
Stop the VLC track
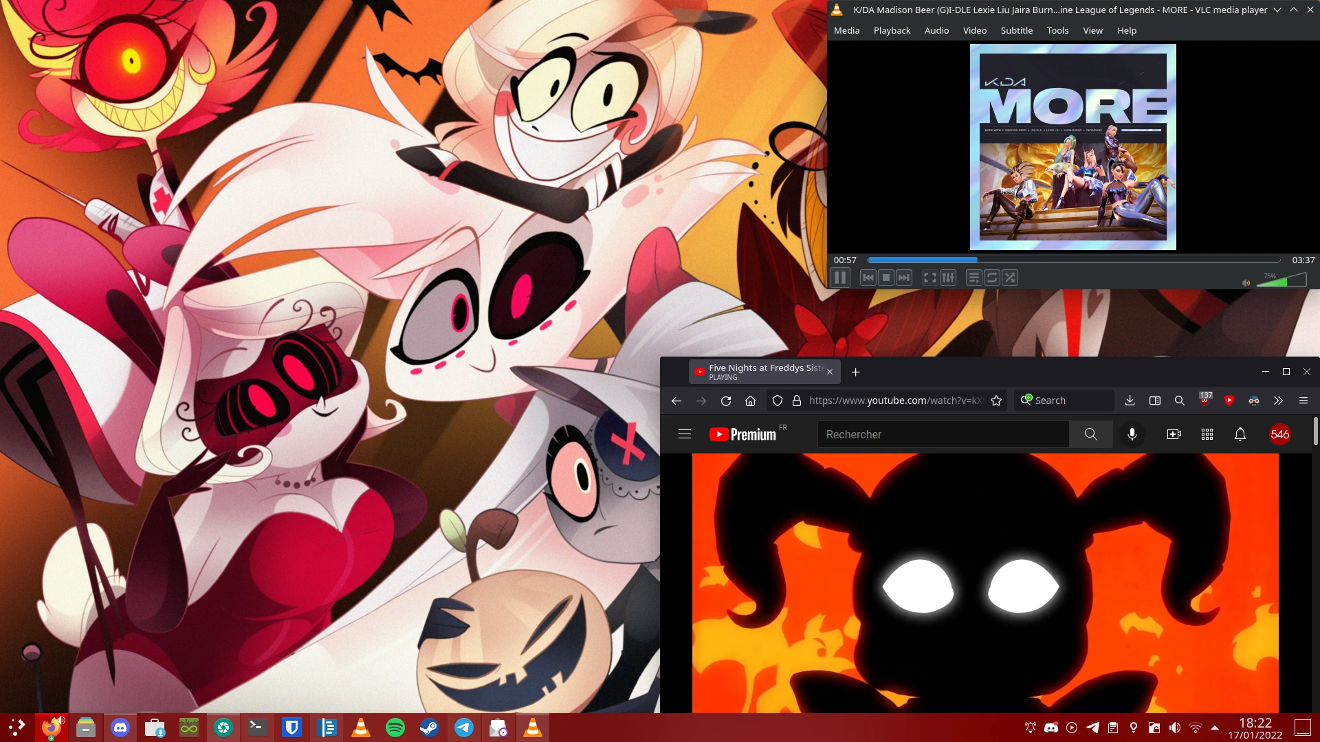pyautogui.click(x=886, y=278)
